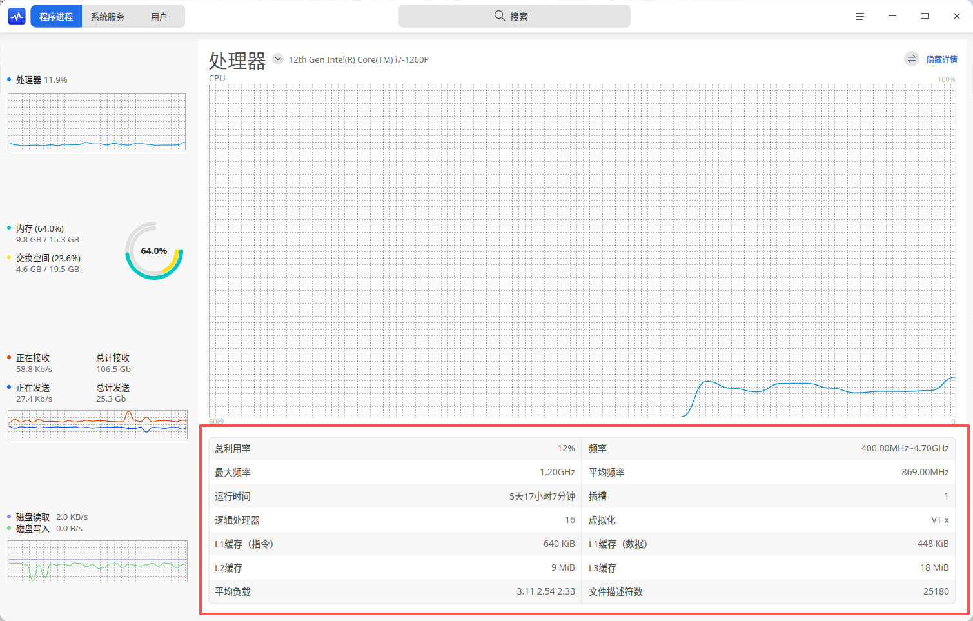This screenshot has width=973, height=621.
Task: Click the 文件描述符数 25180 row
Action: 769,591
